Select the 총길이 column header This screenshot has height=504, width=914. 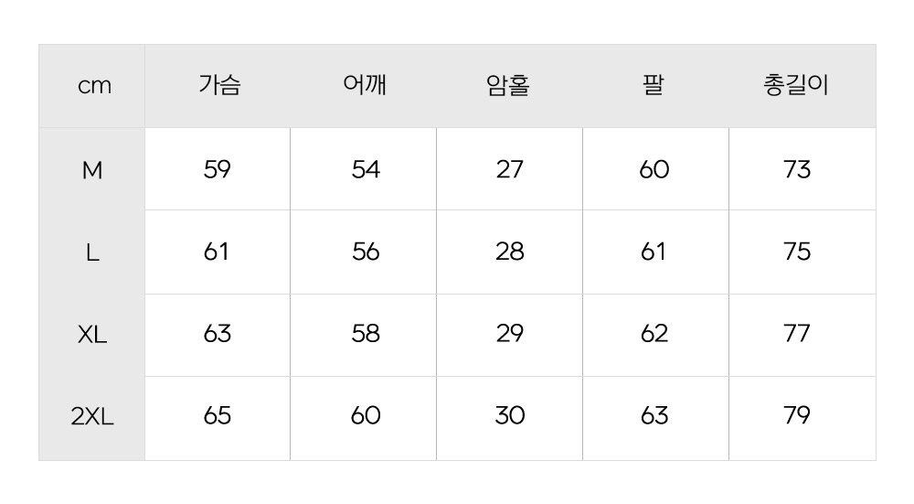(x=796, y=87)
